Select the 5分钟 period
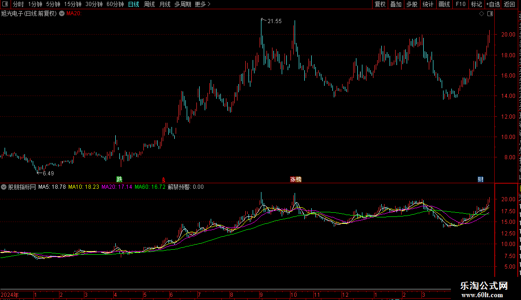The height and width of the screenshot is (300, 521). point(53,4)
